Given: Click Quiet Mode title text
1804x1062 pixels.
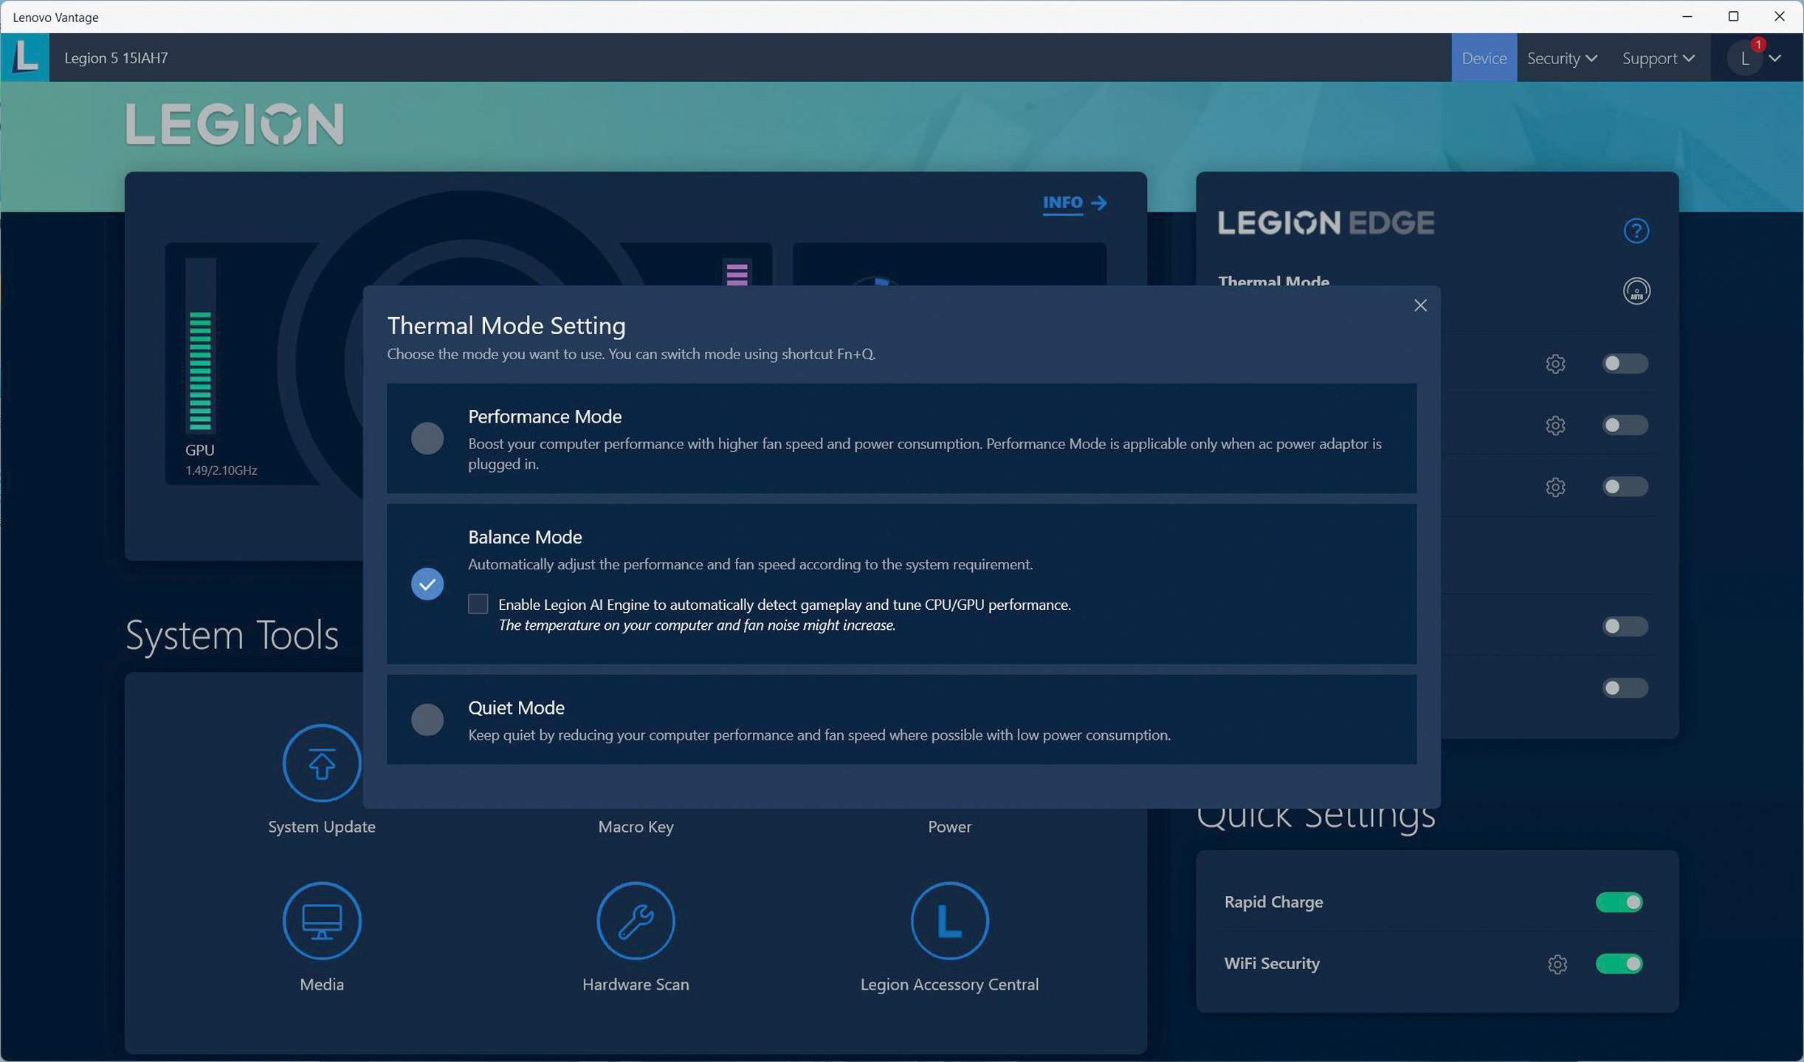Looking at the screenshot, I should pos(516,707).
